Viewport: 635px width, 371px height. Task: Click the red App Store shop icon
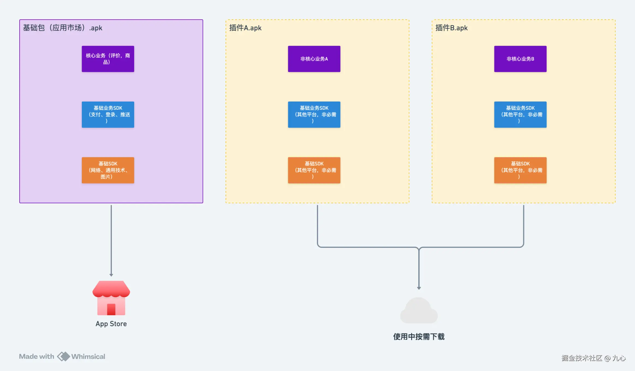pyautogui.click(x=111, y=298)
